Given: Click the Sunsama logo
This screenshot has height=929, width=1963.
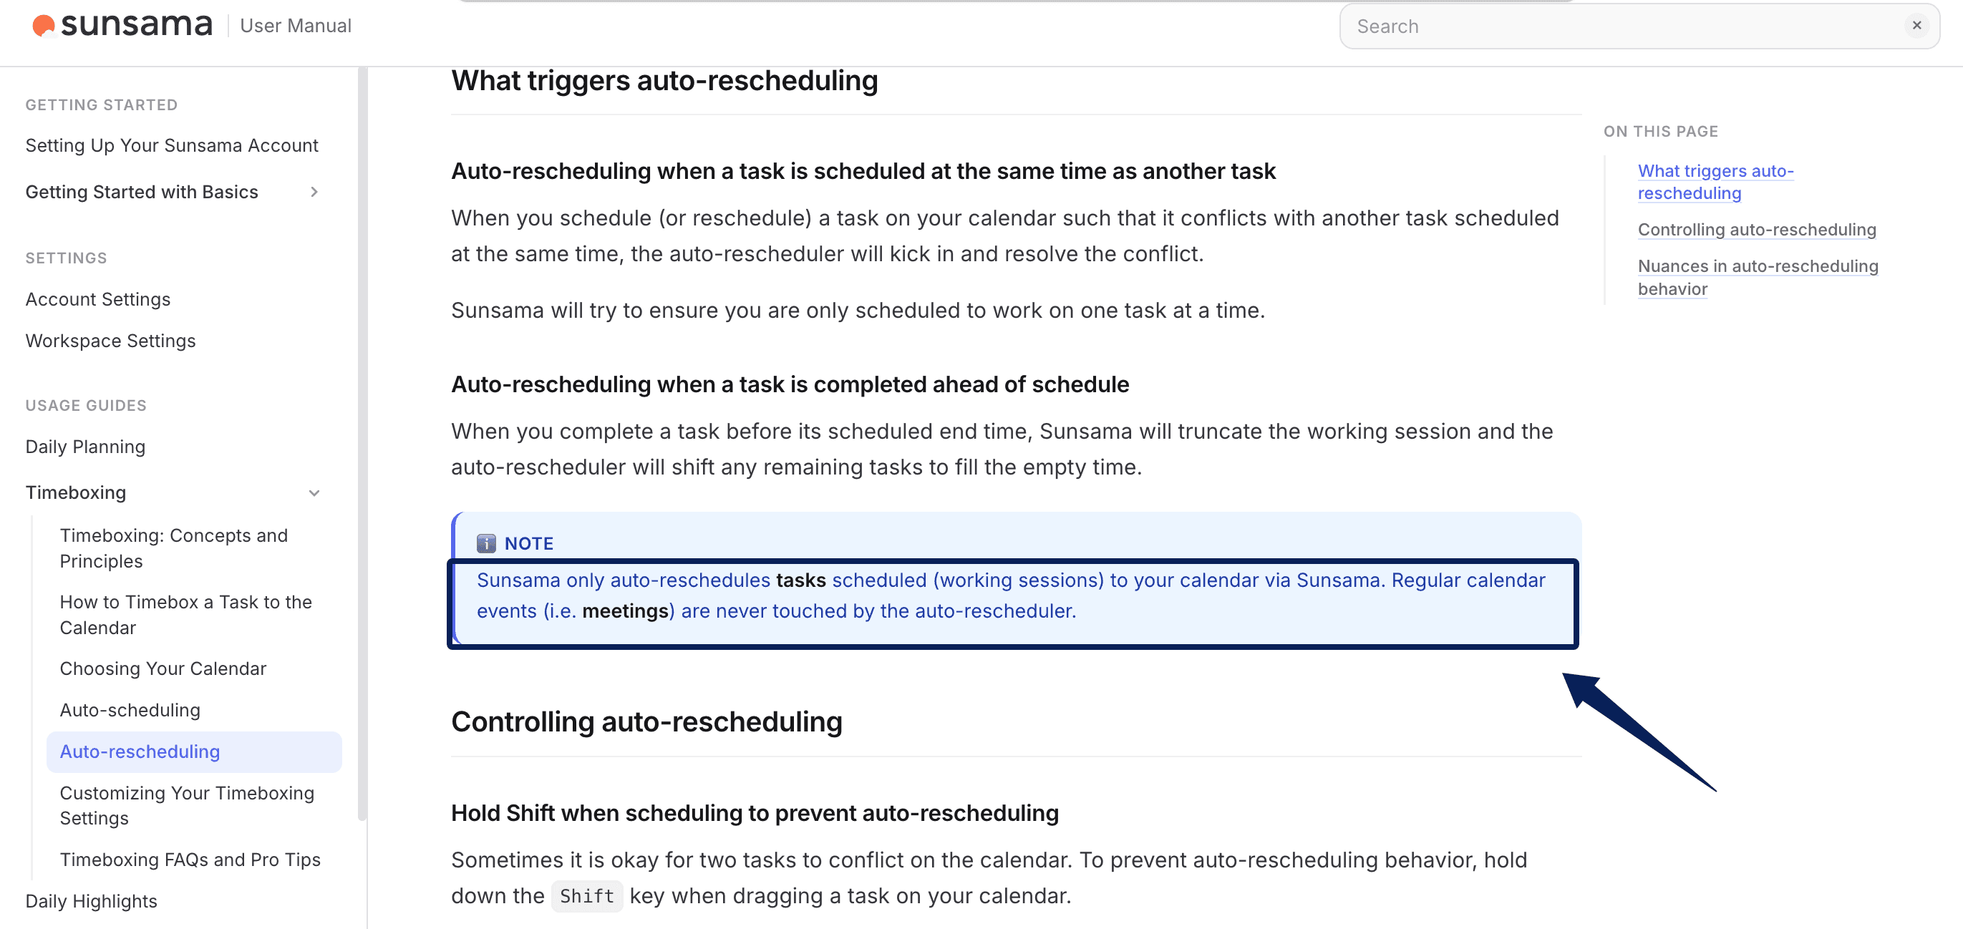Looking at the screenshot, I should point(122,25).
